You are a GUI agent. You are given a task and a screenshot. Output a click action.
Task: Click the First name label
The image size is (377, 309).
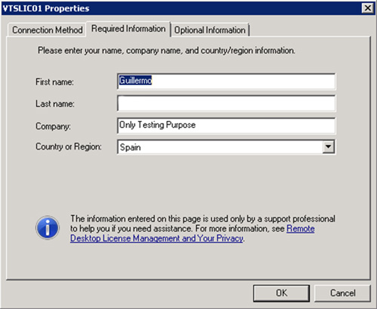[x=54, y=82]
